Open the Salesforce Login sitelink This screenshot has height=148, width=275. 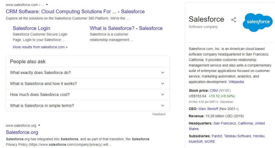[31, 28]
